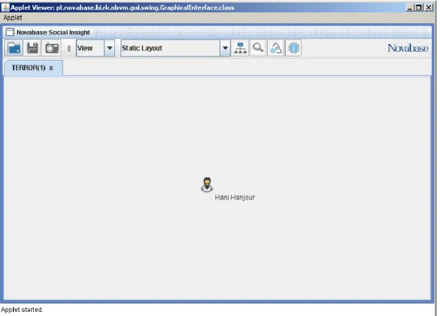Expand the View dropdown arrow
The image size is (440, 316).
tap(109, 48)
